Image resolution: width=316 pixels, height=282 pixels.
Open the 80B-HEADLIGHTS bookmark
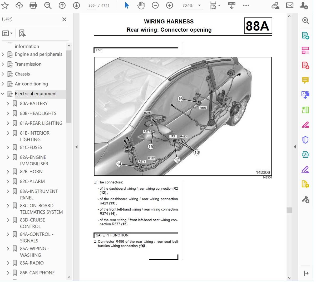[x=38, y=113]
